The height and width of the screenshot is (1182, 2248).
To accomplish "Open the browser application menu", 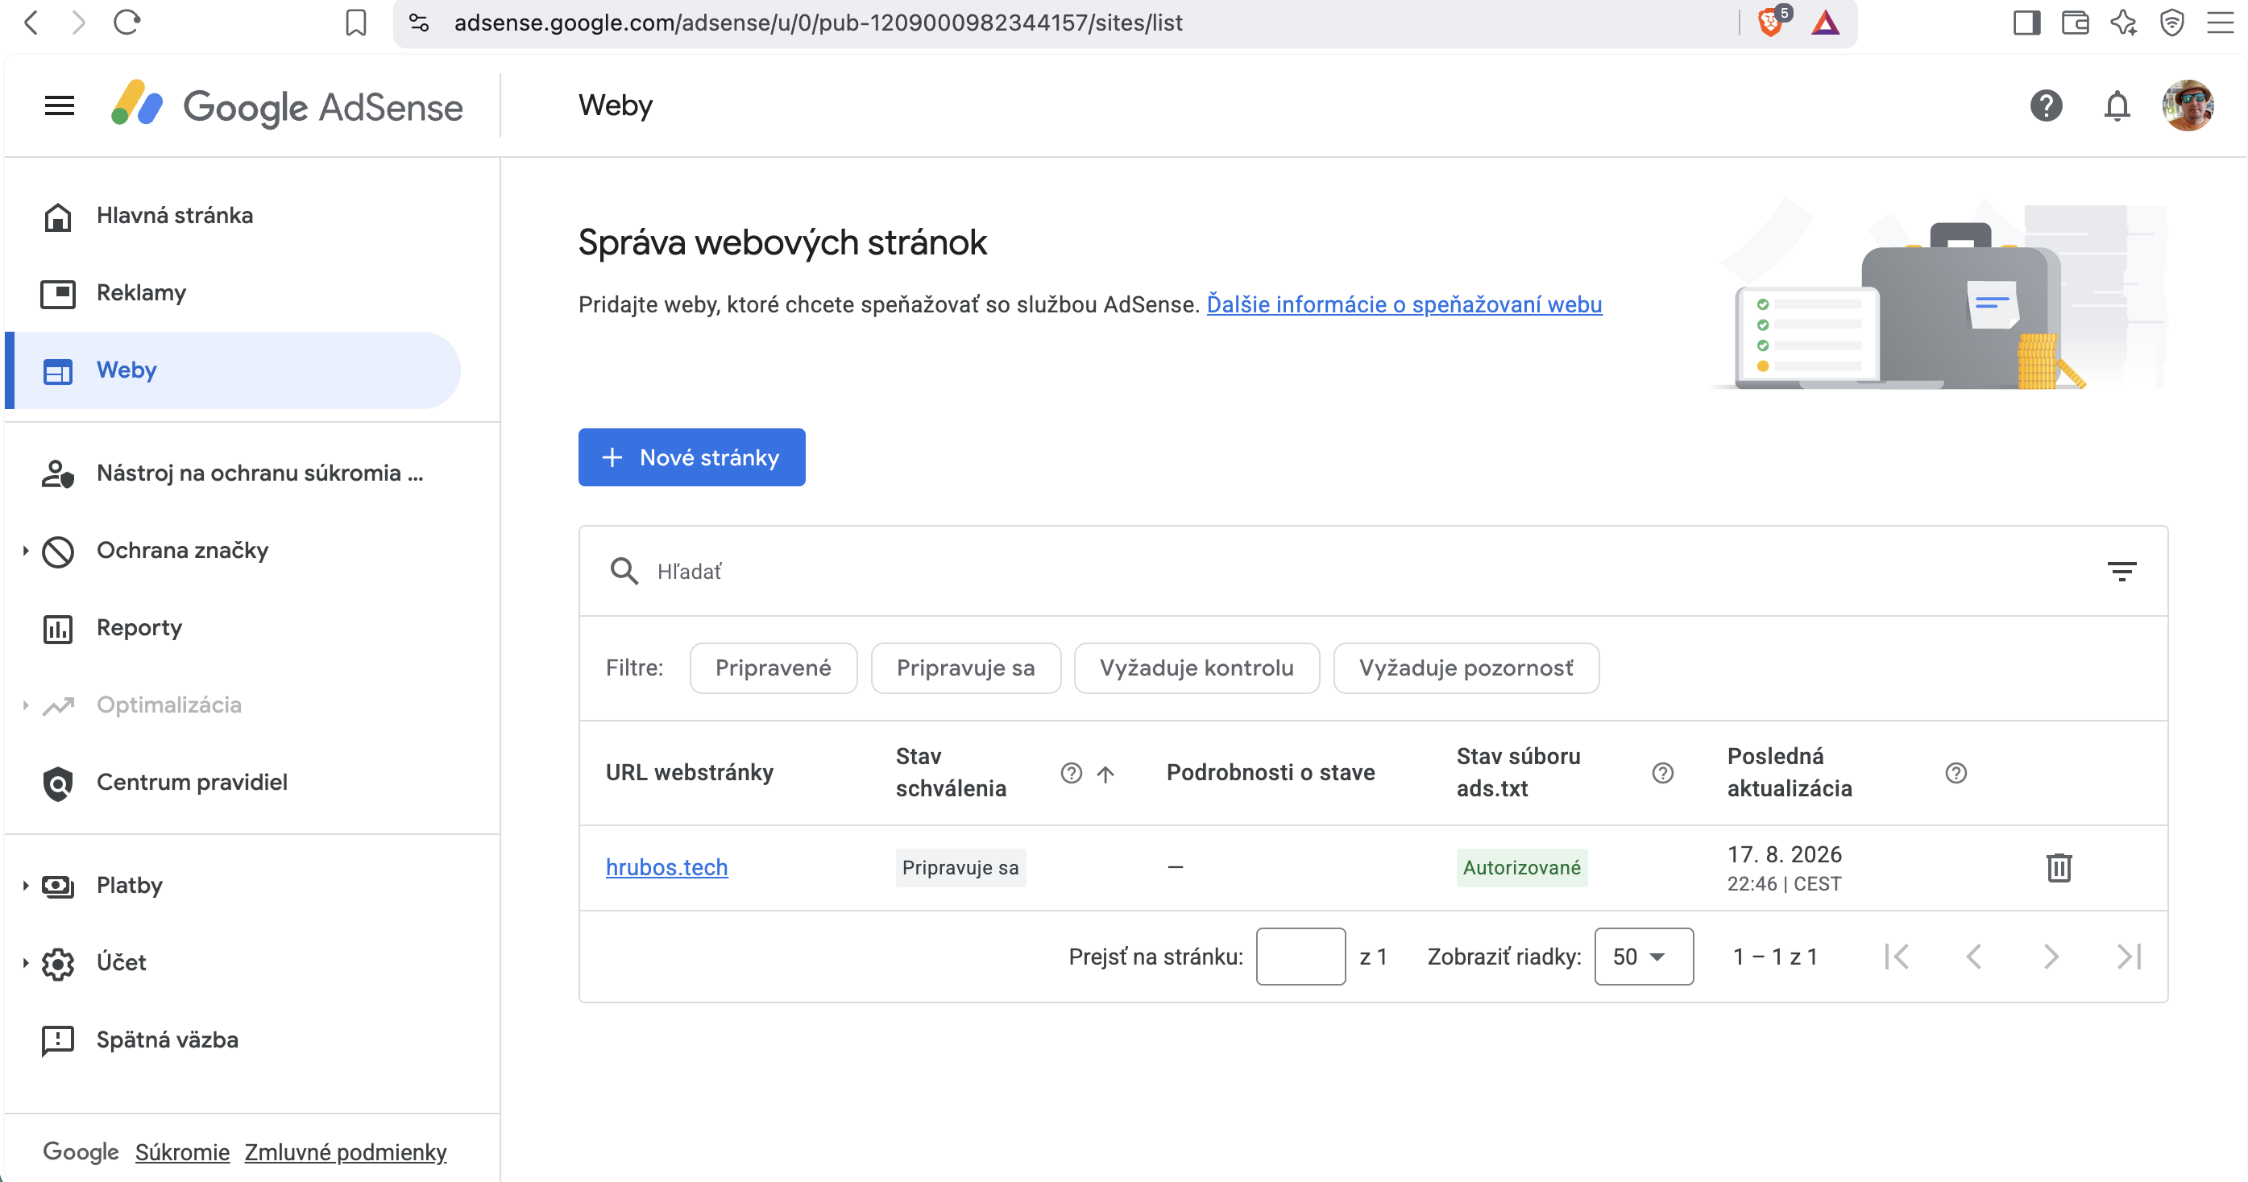I will [2220, 23].
